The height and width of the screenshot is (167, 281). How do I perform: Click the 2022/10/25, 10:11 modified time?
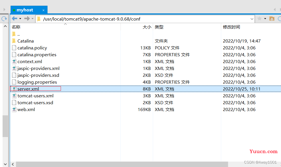242,89
